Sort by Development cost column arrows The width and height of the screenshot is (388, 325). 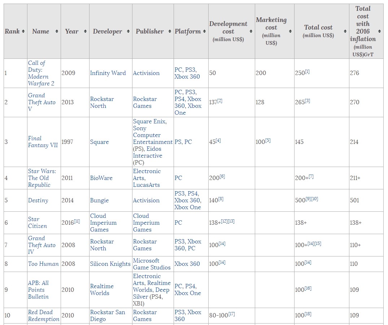coord(251,31)
